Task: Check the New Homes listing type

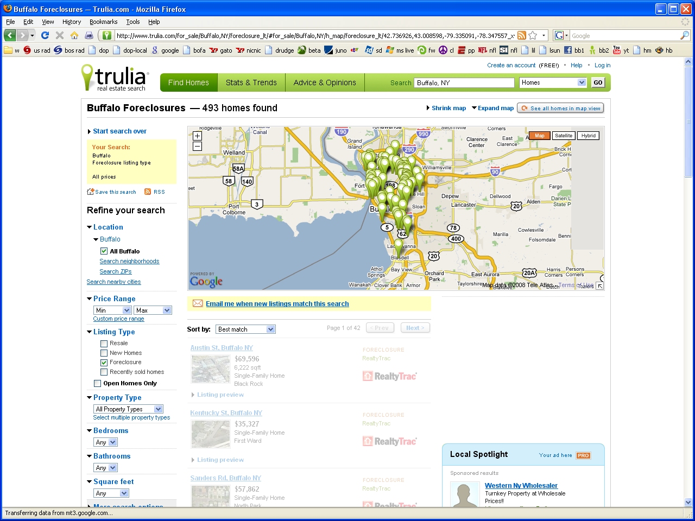Action: pyautogui.click(x=104, y=353)
